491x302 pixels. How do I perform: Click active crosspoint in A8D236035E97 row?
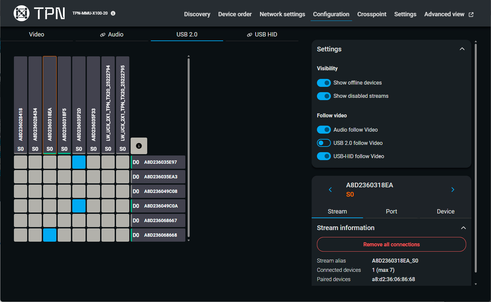[79, 162]
